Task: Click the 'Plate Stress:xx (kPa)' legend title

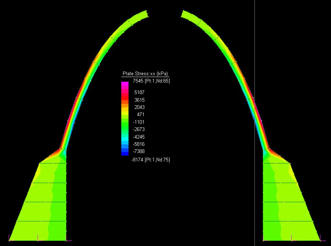Action: [145, 74]
